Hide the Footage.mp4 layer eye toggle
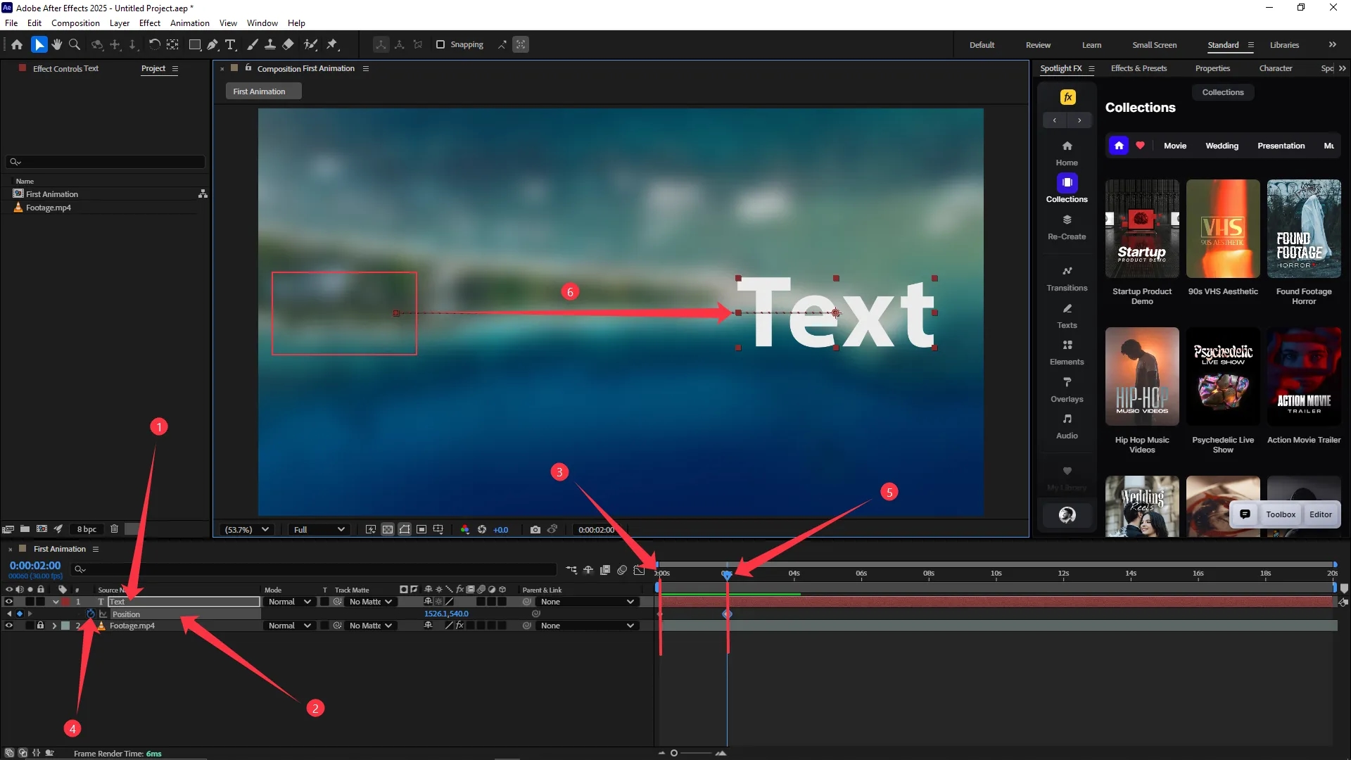 pos(8,626)
